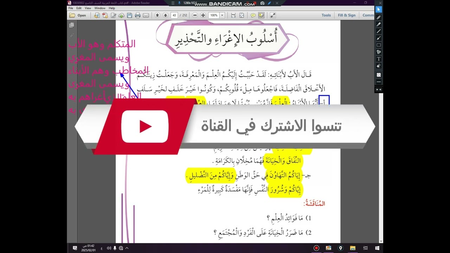Click the YouTube play button in banner
450x253 pixels.
[x=145, y=126]
